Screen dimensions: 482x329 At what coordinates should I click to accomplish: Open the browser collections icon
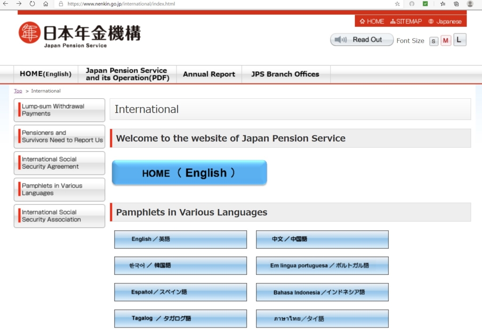tap(457, 4)
